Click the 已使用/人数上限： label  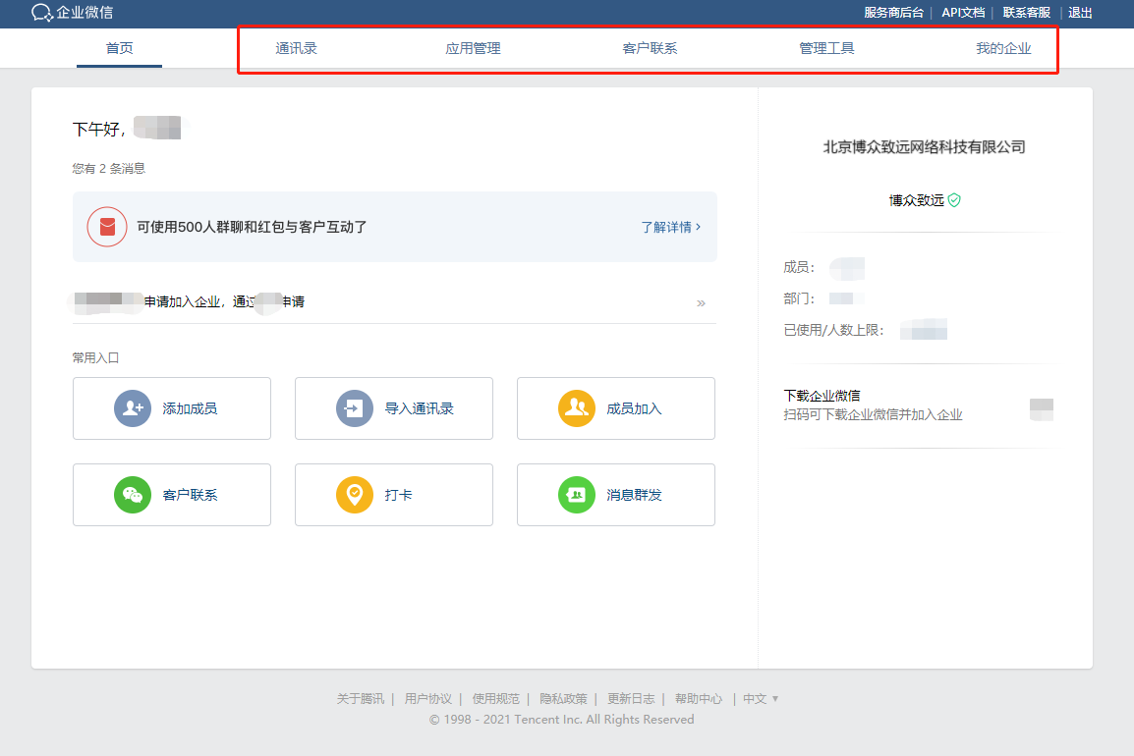point(834,330)
